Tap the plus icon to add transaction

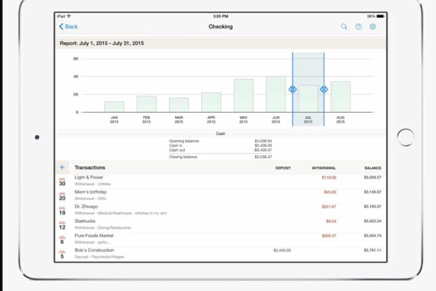point(62,168)
